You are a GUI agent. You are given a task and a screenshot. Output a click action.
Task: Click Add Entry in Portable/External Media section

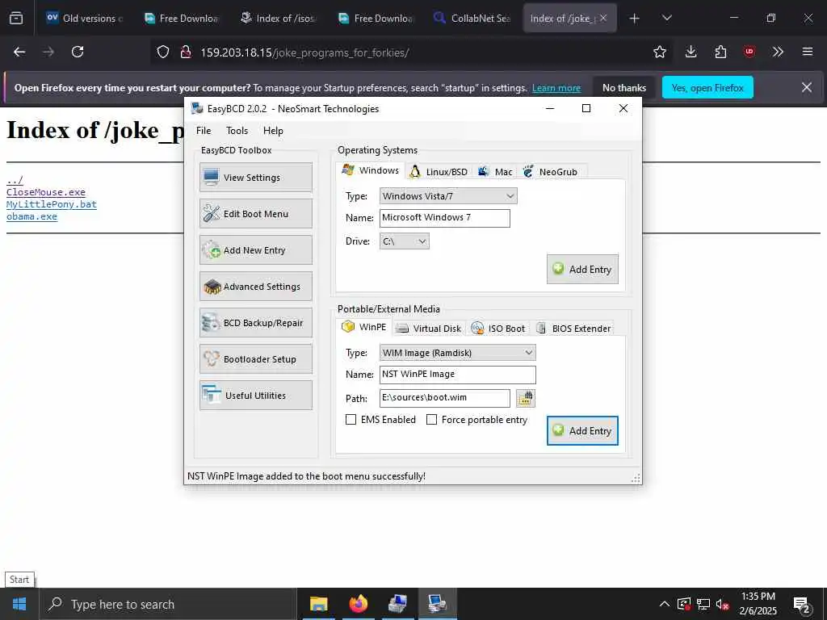pyautogui.click(x=582, y=431)
